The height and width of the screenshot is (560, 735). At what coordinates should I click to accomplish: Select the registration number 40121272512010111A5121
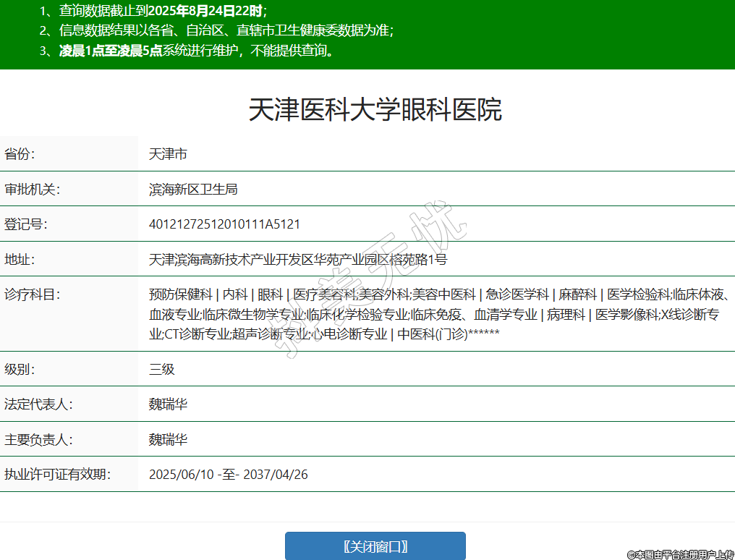pyautogui.click(x=224, y=224)
